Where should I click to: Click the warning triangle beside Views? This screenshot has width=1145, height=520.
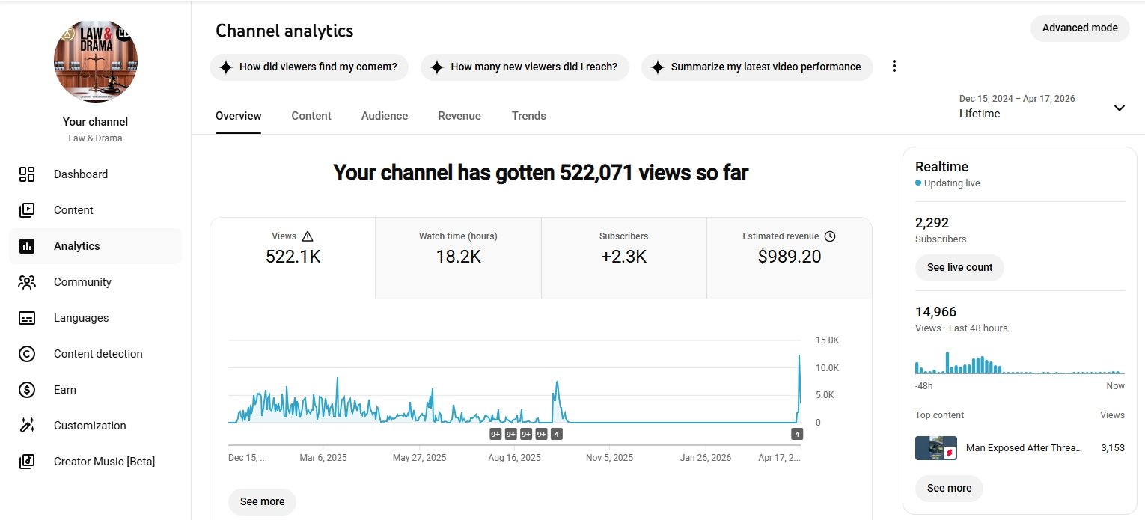point(307,236)
